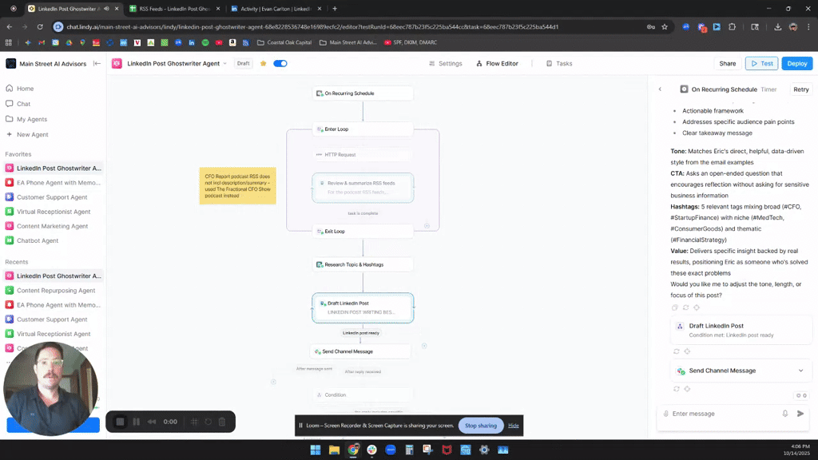818x460 pixels.
Task: Delete Loom recording with trash icon
Action: coord(222,422)
